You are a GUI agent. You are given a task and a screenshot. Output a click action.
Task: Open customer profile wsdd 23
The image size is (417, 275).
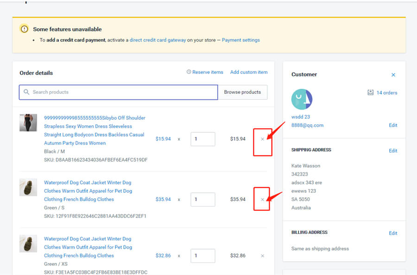pyautogui.click(x=301, y=117)
